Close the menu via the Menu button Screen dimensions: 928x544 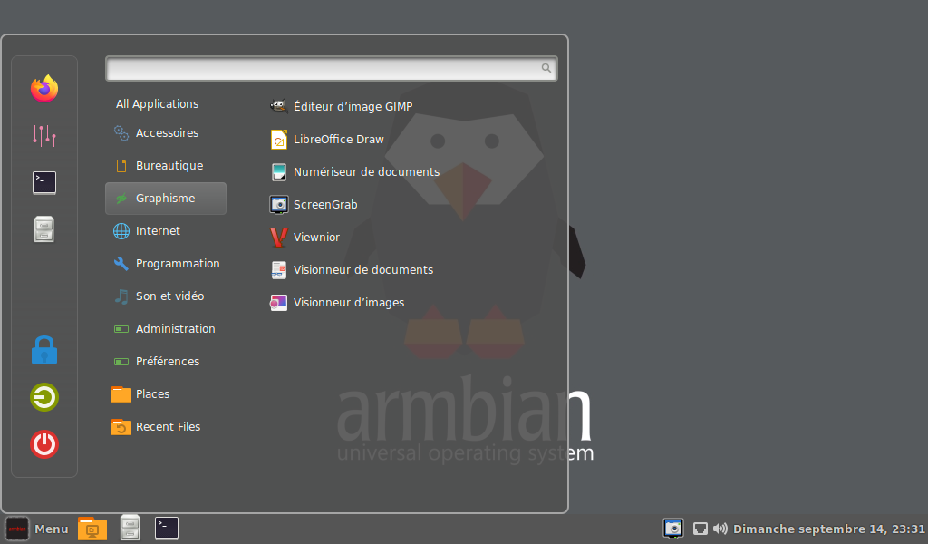pos(36,529)
